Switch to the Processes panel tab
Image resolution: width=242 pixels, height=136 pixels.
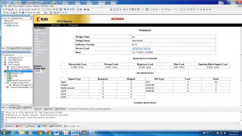click(5, 108)
